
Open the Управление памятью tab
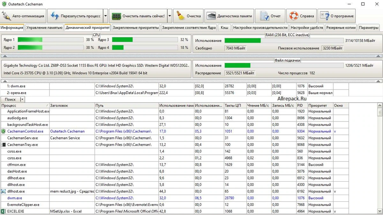pos(44,28)
